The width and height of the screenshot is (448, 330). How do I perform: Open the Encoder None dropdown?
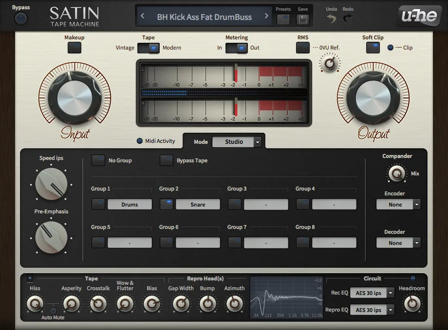398,205
